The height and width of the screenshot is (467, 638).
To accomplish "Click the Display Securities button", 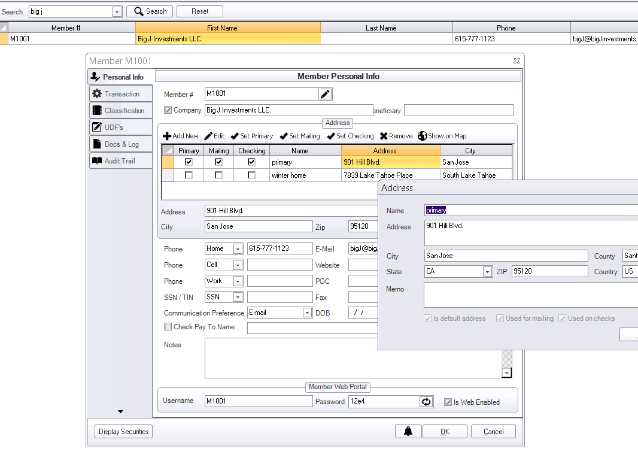I will point(123,431).
